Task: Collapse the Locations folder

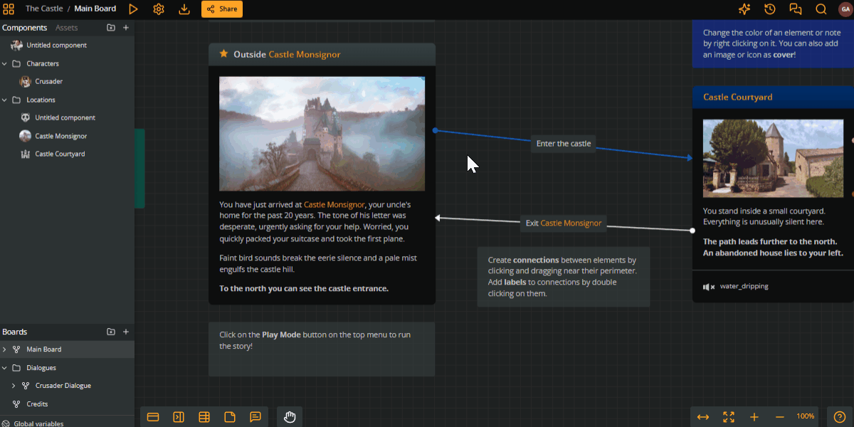Action: click(x=5, y=100)
